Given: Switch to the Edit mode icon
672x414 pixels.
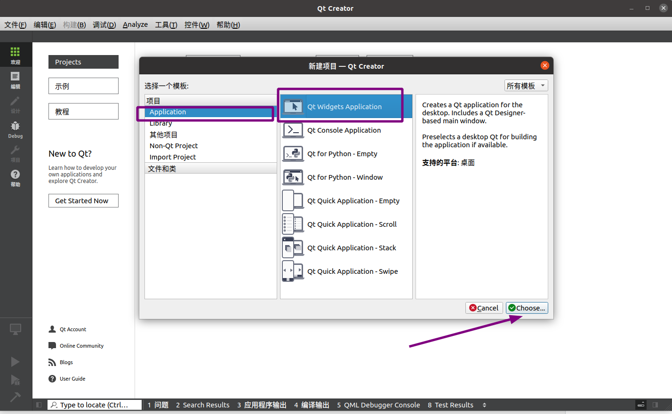Looking at the screenshot, I should (x=15, y=80).
